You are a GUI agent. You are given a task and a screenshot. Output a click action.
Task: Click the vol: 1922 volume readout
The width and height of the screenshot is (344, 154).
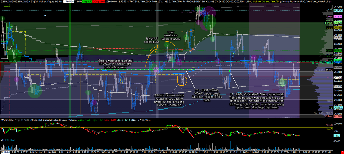coord(10,139)
